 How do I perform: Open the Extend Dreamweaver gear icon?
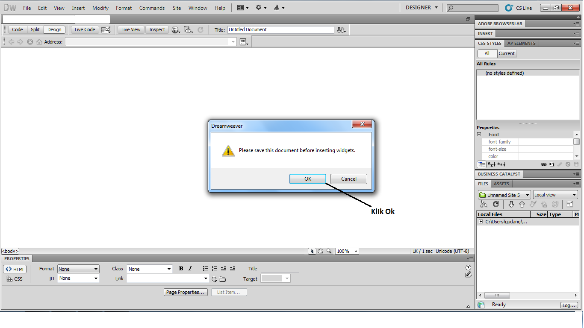[x=261, y=8]
